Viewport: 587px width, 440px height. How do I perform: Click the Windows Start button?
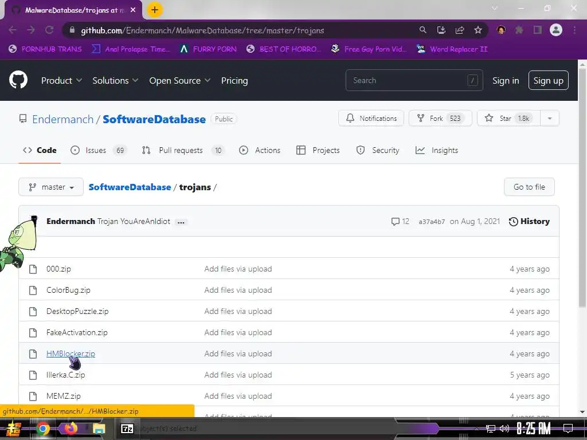coord(14,429)
